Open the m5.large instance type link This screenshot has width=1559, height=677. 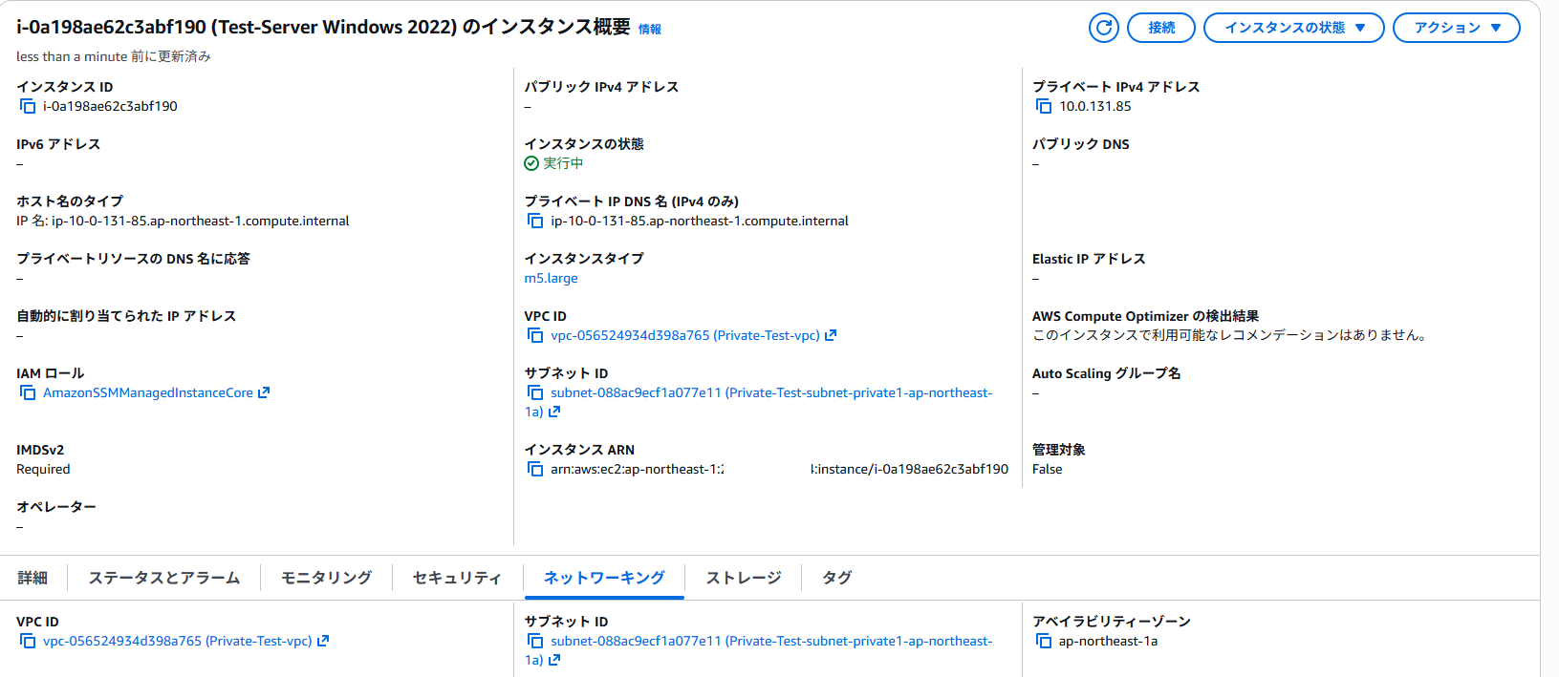coord(551,278)
